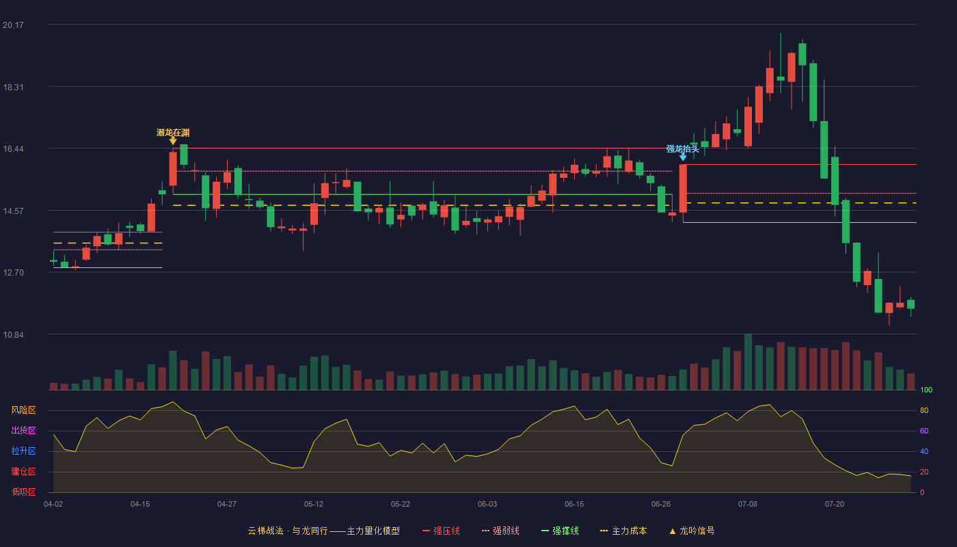The height and width of the screenshot is (547, 957).
Task: Click the 拉升区 zone label
Action: point(23,451)
